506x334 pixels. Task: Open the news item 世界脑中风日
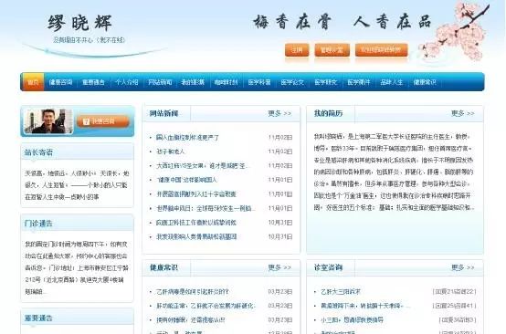pyautogui.click(x=206, y=208)
